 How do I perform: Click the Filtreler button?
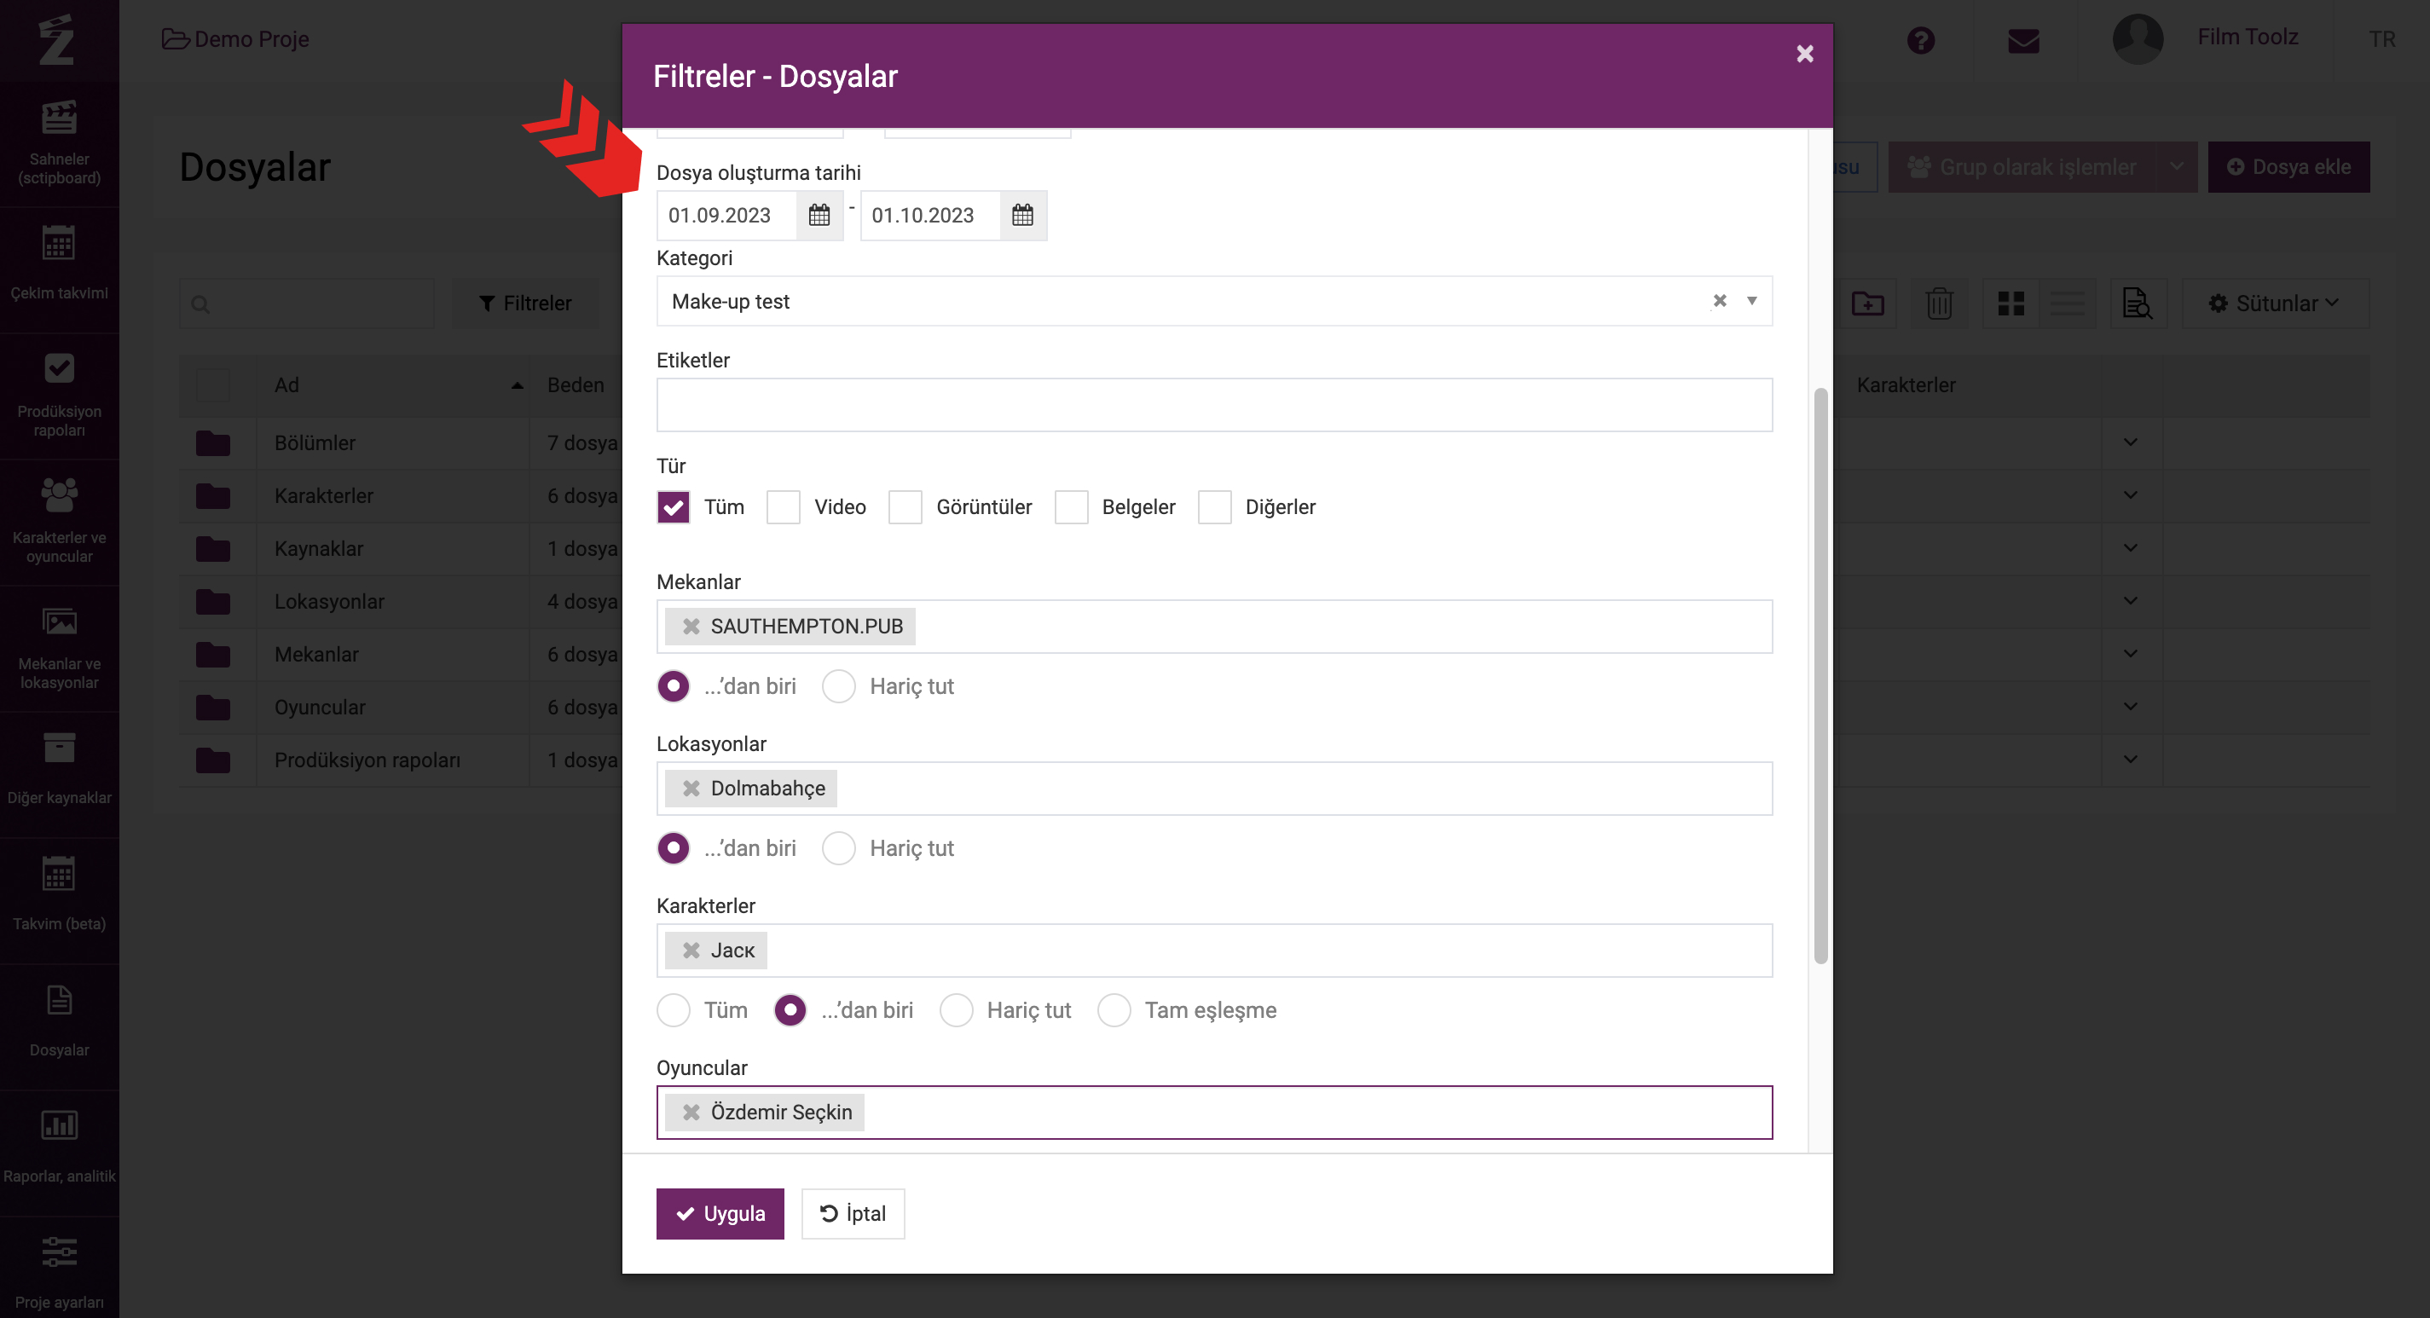[x=525, y=303]
